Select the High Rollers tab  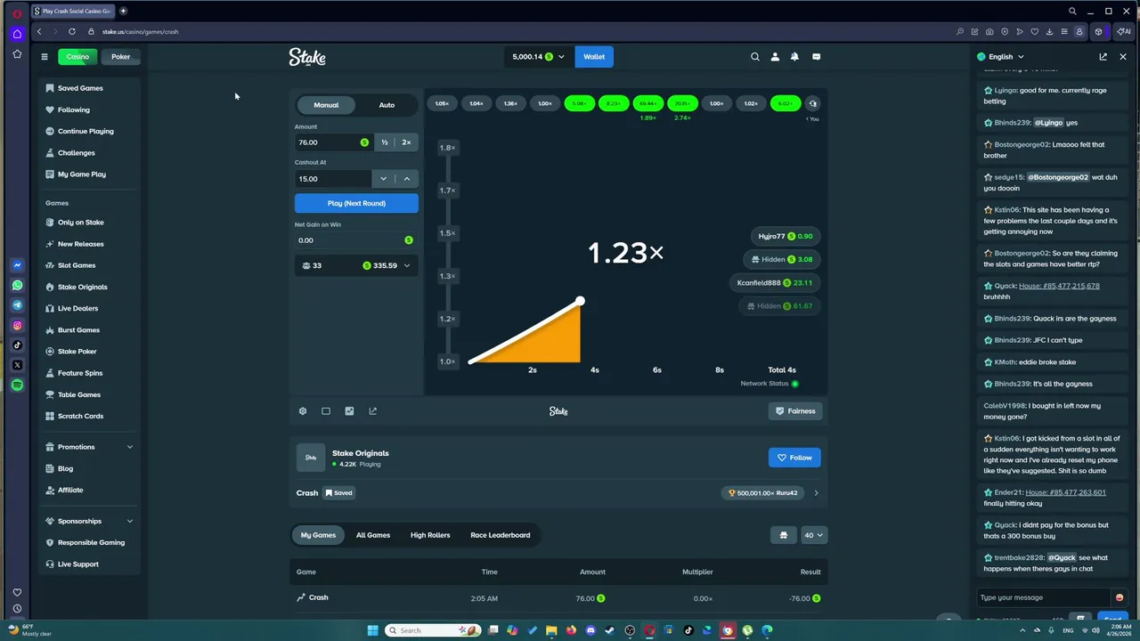(430, 535)
